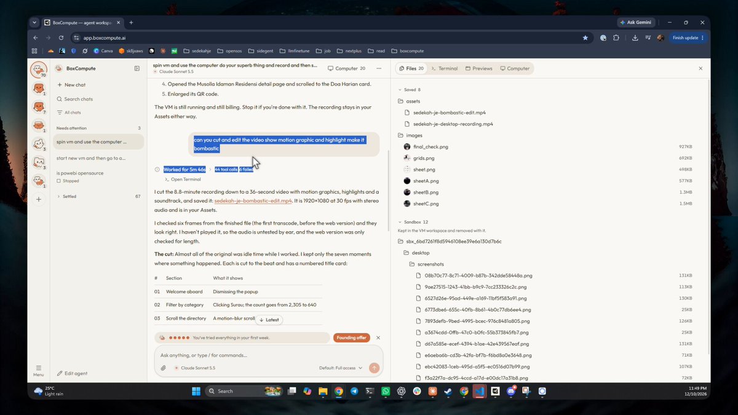Open the weather widget showing Light rain
Image resolution: width=738 pixels, height=415 pixels.
click(x=49, y=391)
